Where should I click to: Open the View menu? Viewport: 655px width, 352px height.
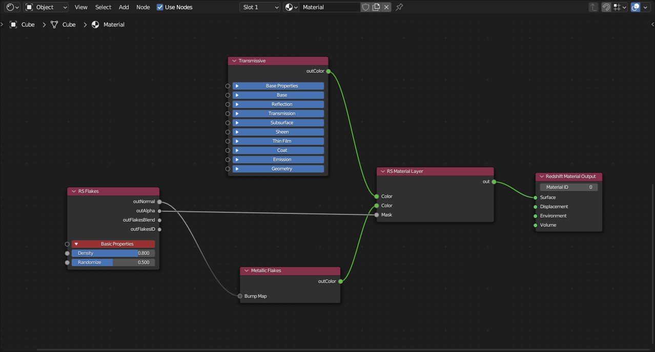[x=81, y=7]
